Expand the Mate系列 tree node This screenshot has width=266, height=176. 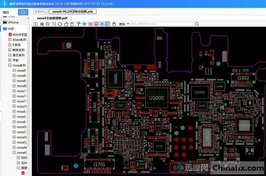click(10, 40)
